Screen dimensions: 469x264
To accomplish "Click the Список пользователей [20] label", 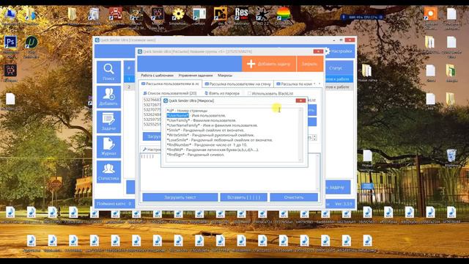I will click(x=169, y=93).
